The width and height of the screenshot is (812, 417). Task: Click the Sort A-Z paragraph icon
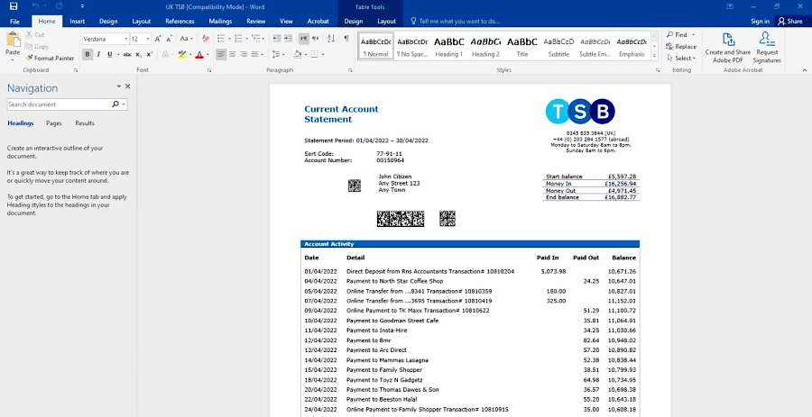click(329, 39)
